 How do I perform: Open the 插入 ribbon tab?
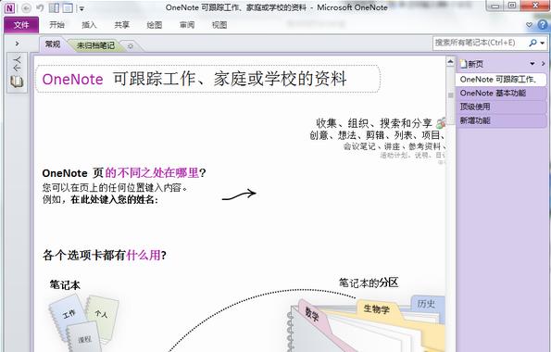pos(89,25)
